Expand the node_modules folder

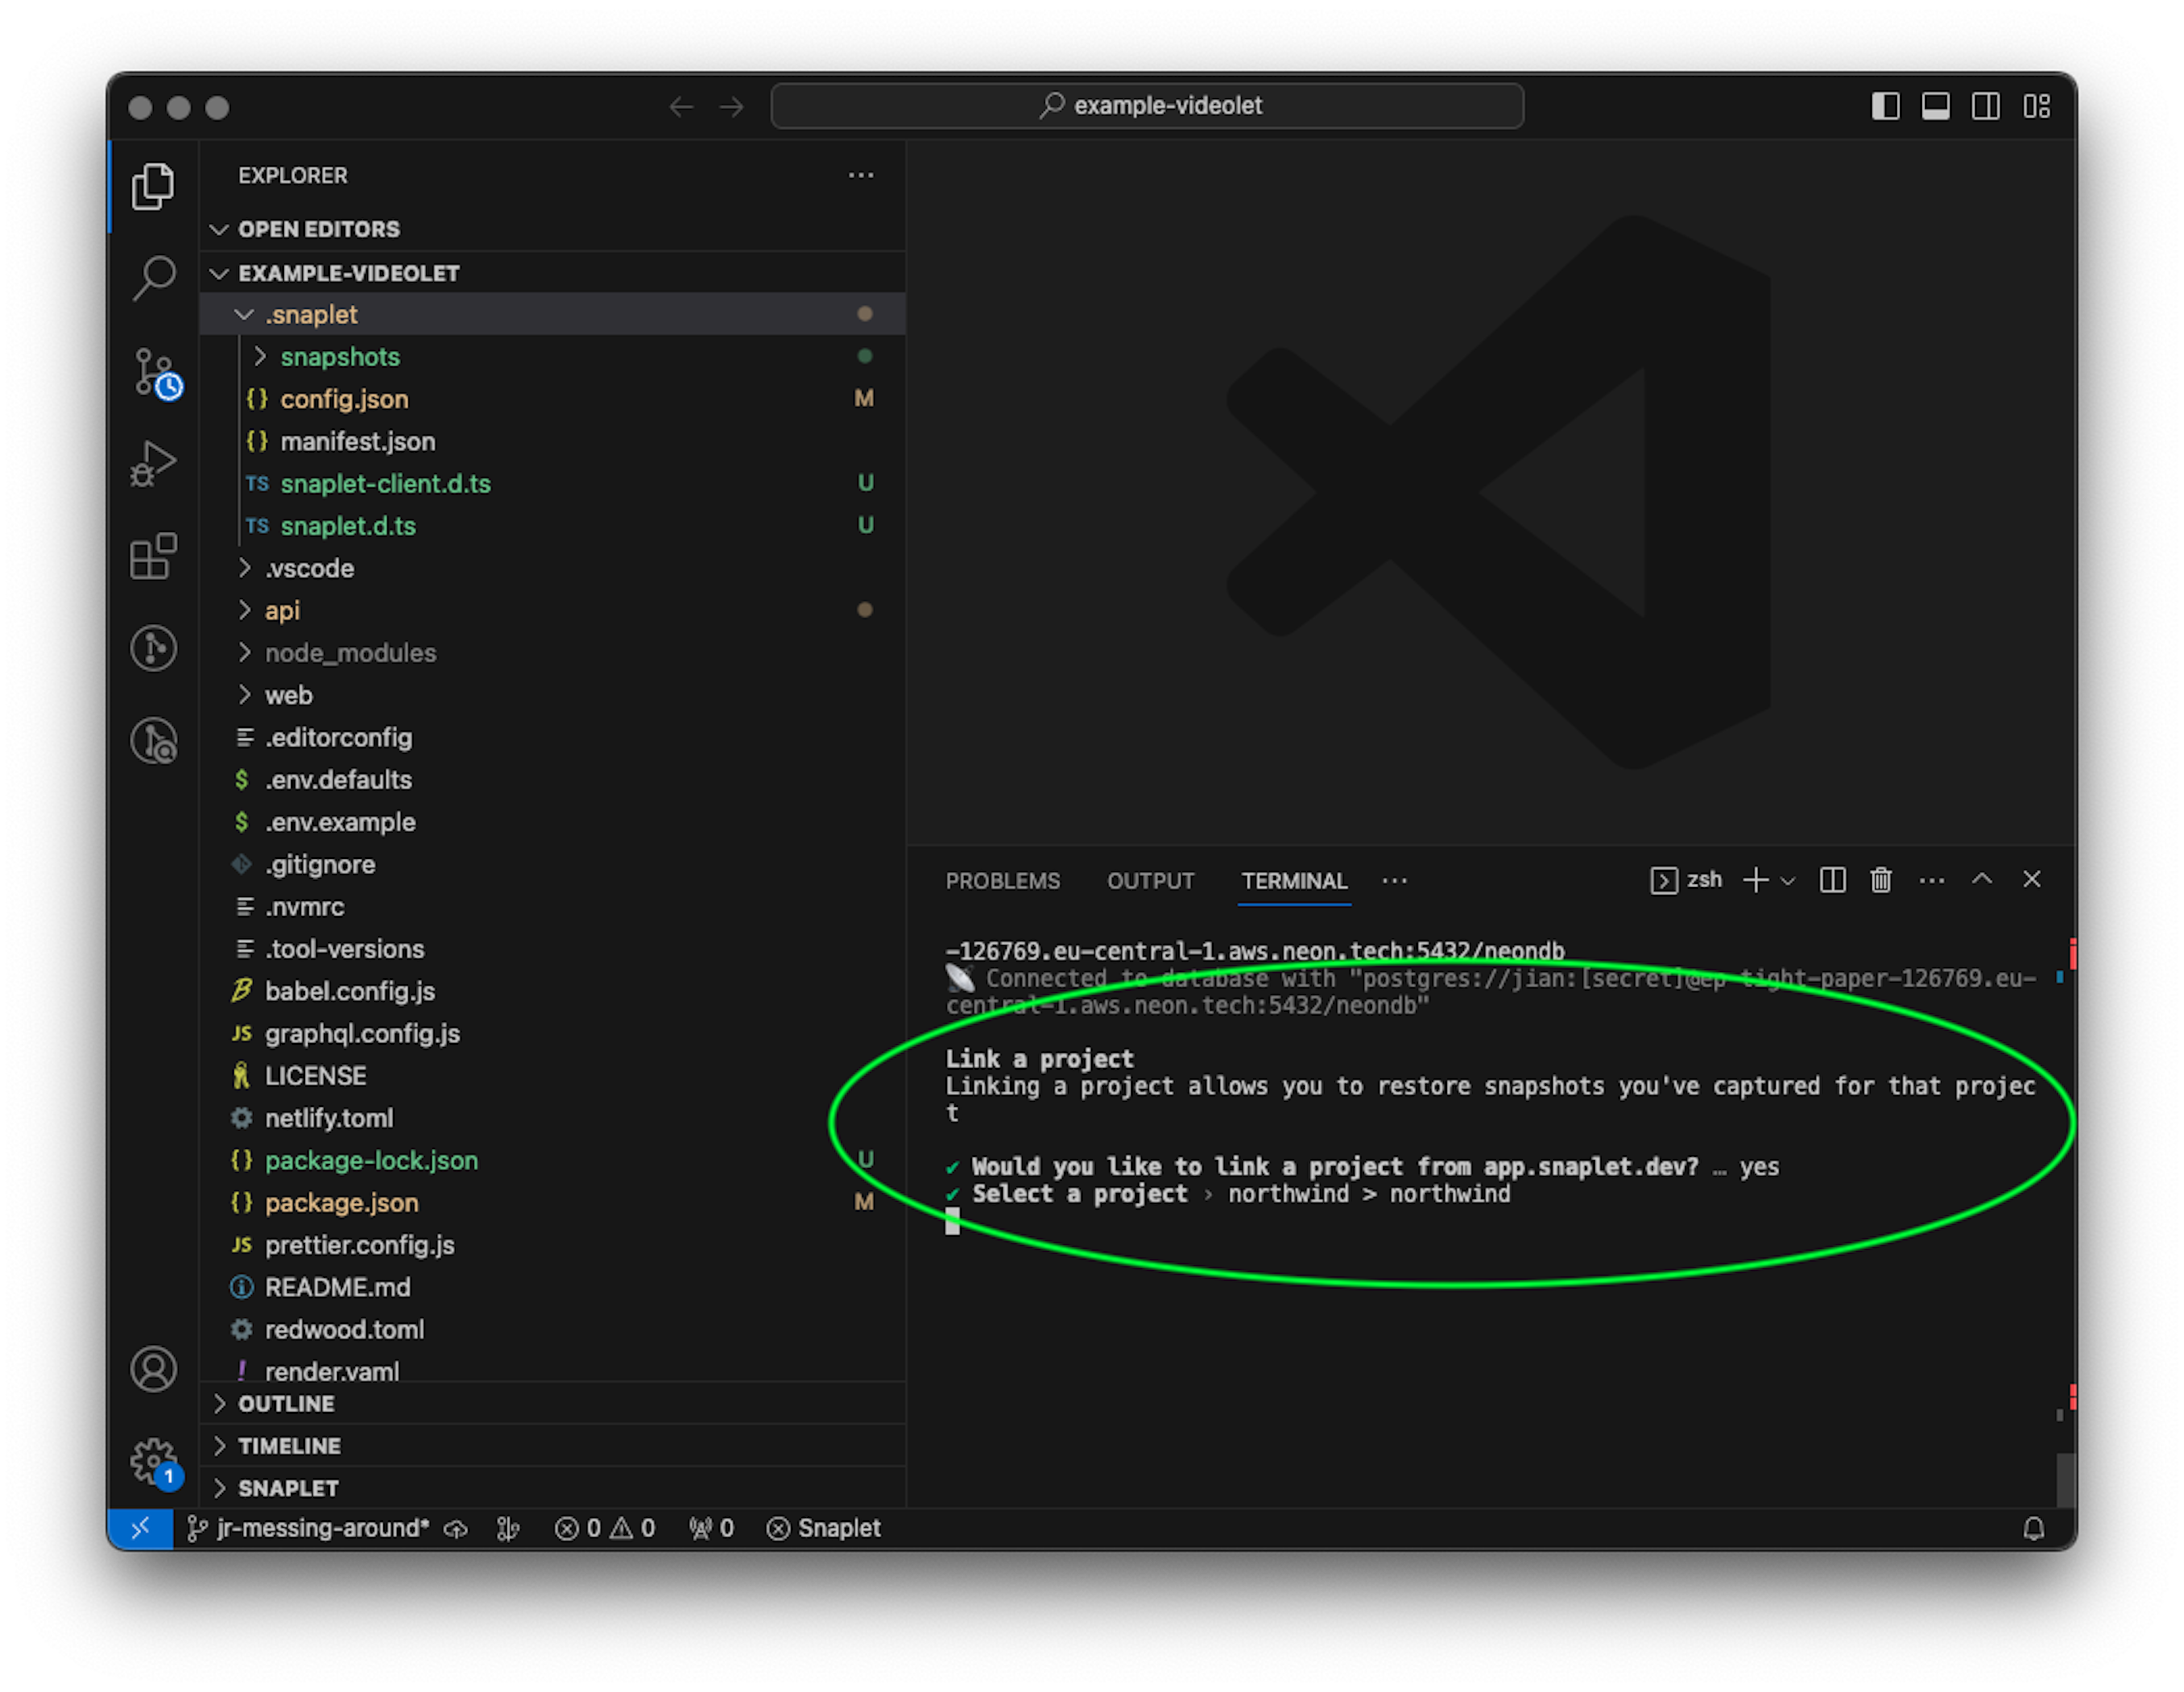[x=552, y=653]
